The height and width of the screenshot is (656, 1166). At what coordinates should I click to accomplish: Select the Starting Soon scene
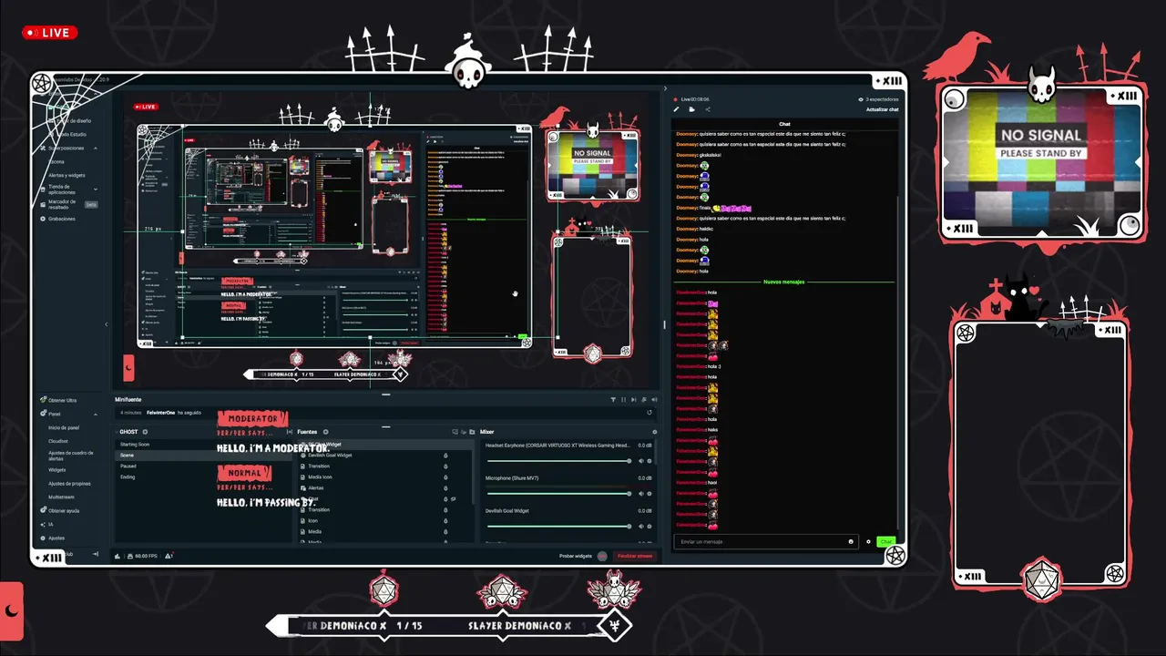(x=203, y=445)
